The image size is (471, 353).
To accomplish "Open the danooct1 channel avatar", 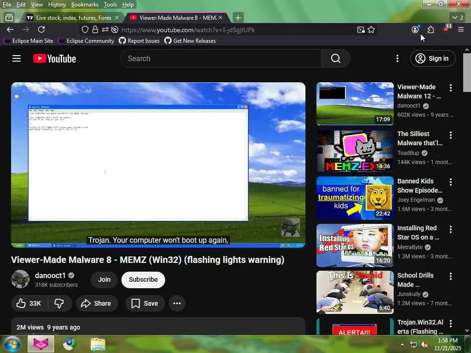I will [20, 279].
